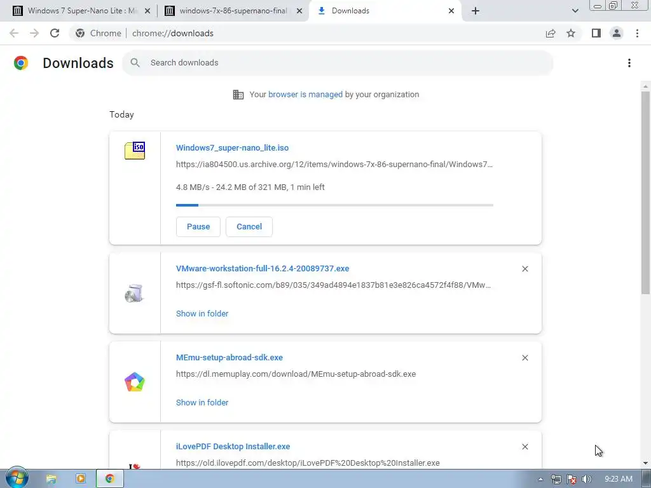Open a new tab with plus button
Viewport: 651px width, 488px height.
tap(476, 11)
